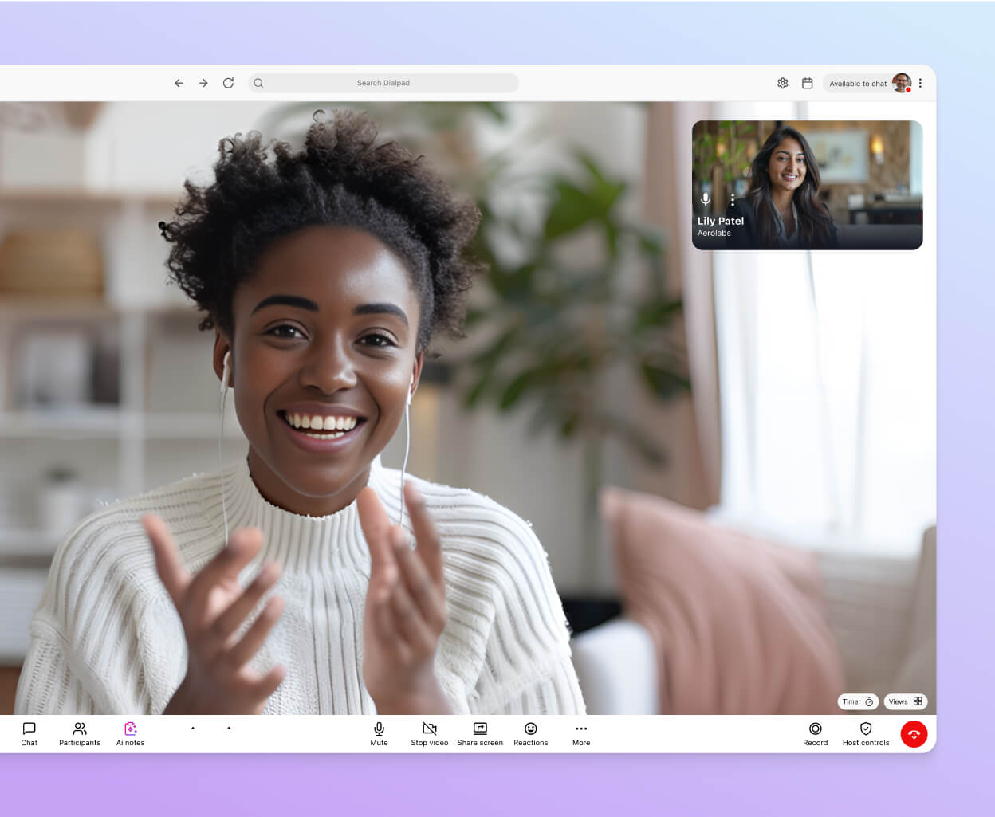The width and height of the screenshot is (995, 817).
Task: Open the profile three-dot menu
Action: click(920, 83)
